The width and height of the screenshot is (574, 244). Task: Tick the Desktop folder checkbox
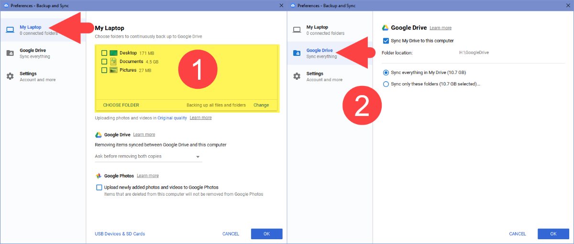pyautogui.click(x=104, y=53)
